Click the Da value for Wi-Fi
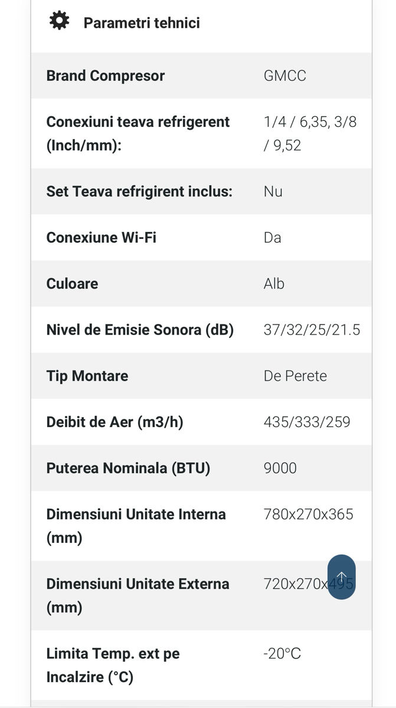The height and width of the screenshot is (708, 396). [x=273, y=237]
